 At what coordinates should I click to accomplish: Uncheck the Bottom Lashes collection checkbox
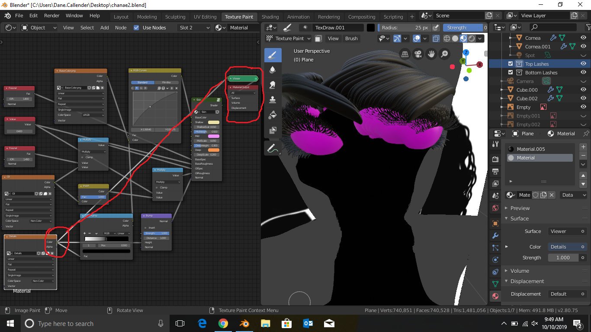[511, 73]
